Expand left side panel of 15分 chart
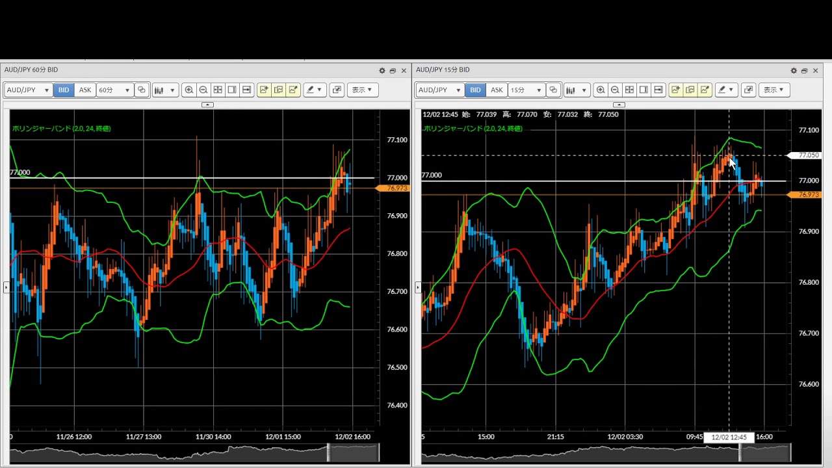This screenshot has height=468, width=832. 418,286
